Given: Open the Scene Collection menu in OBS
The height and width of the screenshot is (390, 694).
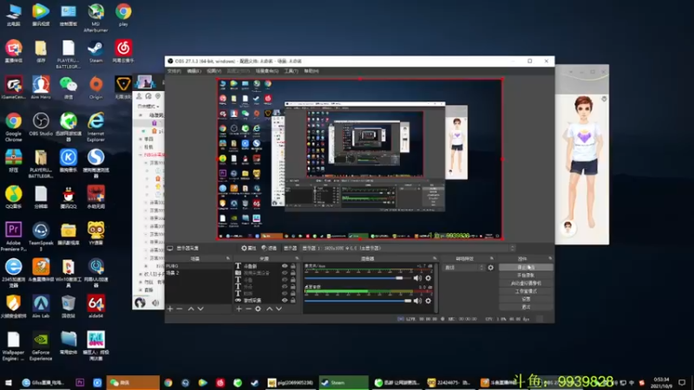Looking at the screenshot, I should tap(267, 71).
